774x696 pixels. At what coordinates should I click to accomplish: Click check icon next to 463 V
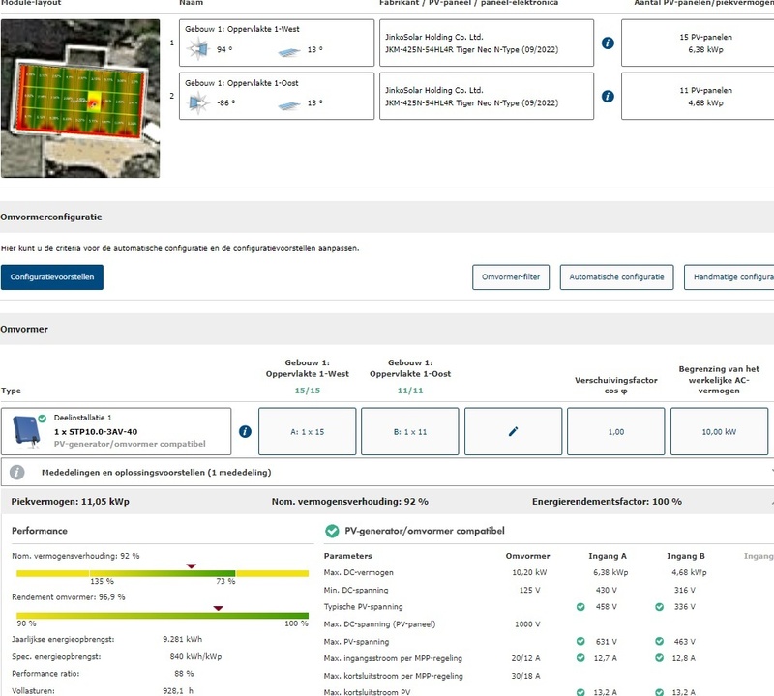[659, 641]
